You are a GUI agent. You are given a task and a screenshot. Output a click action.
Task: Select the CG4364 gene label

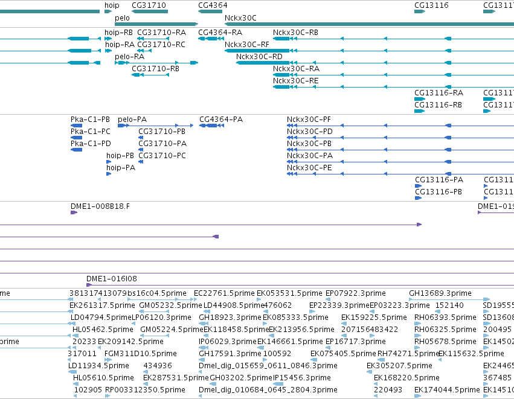(x=213, y=5)
